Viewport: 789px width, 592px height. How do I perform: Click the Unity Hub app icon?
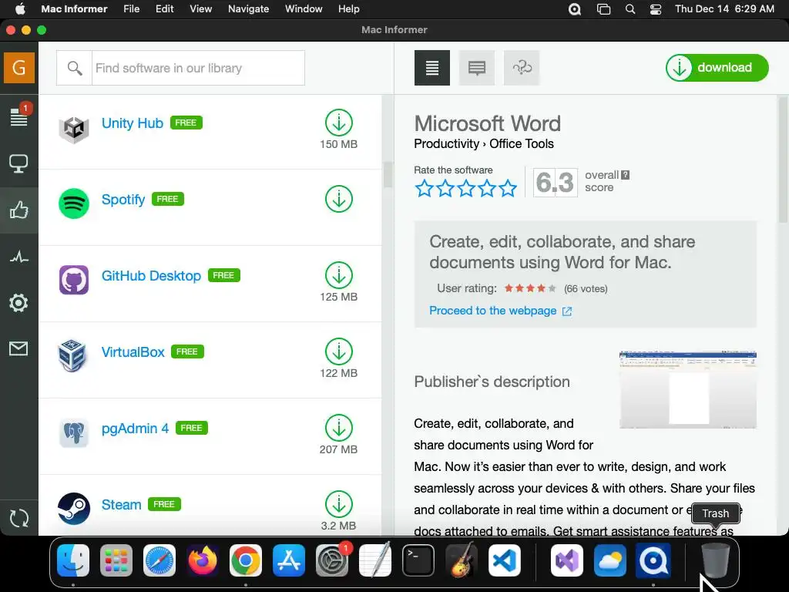[x=74, y=128]
